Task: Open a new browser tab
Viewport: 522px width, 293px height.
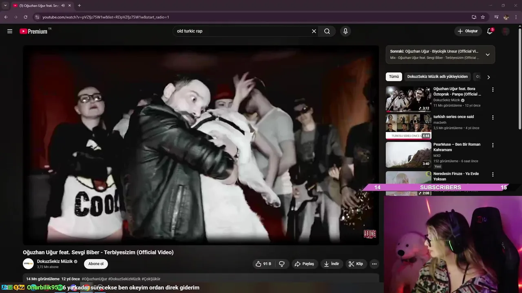Action: click(79, 5)
